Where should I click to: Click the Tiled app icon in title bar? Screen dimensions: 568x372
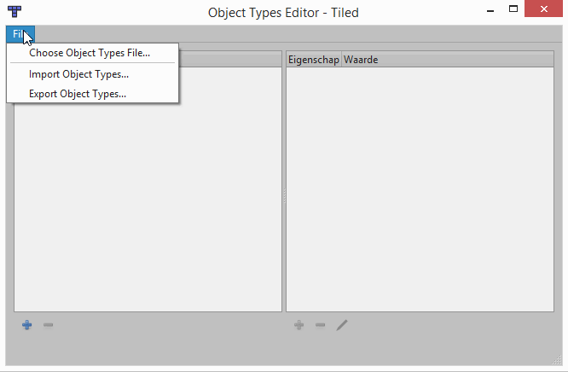click(x=14, y=12)
